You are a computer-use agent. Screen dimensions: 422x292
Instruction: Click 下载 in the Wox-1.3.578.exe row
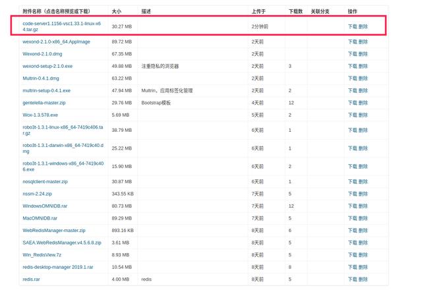click(x=353, y=115)
